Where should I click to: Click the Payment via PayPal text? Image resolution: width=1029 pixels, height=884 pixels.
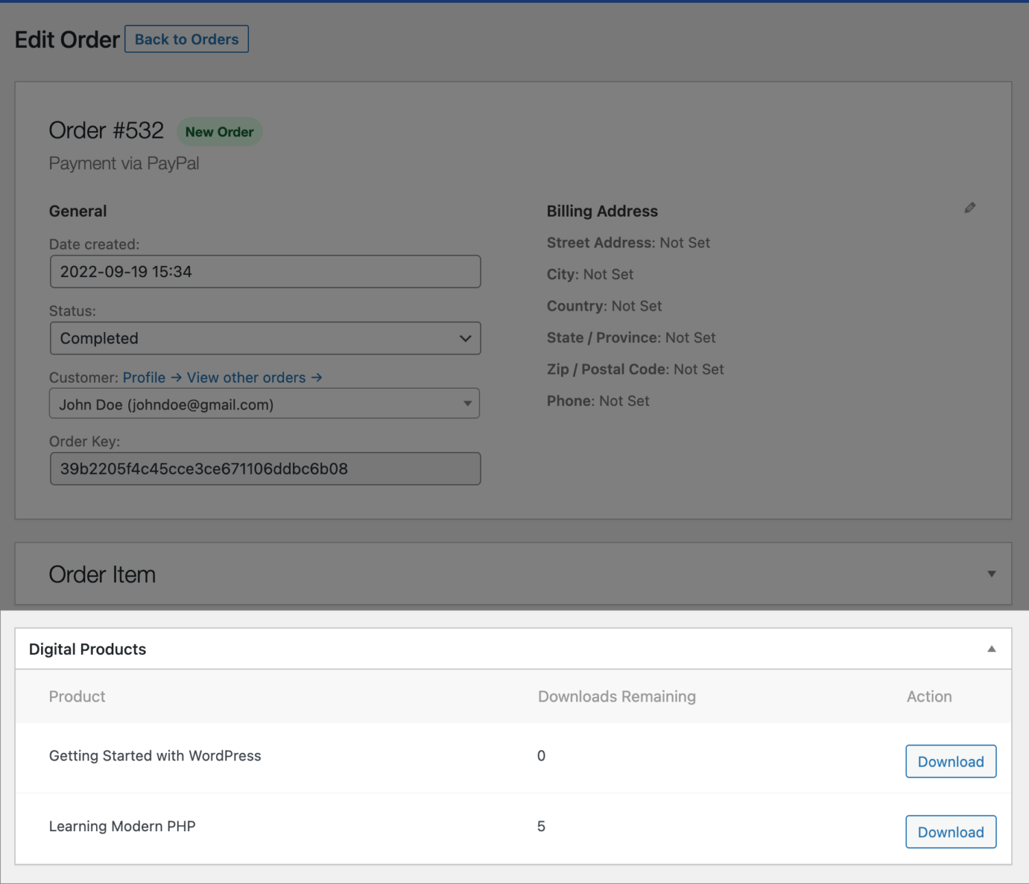point(124,163)
